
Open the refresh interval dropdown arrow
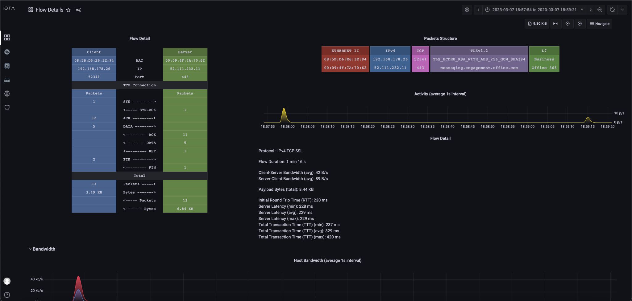(x=622, y=10)
